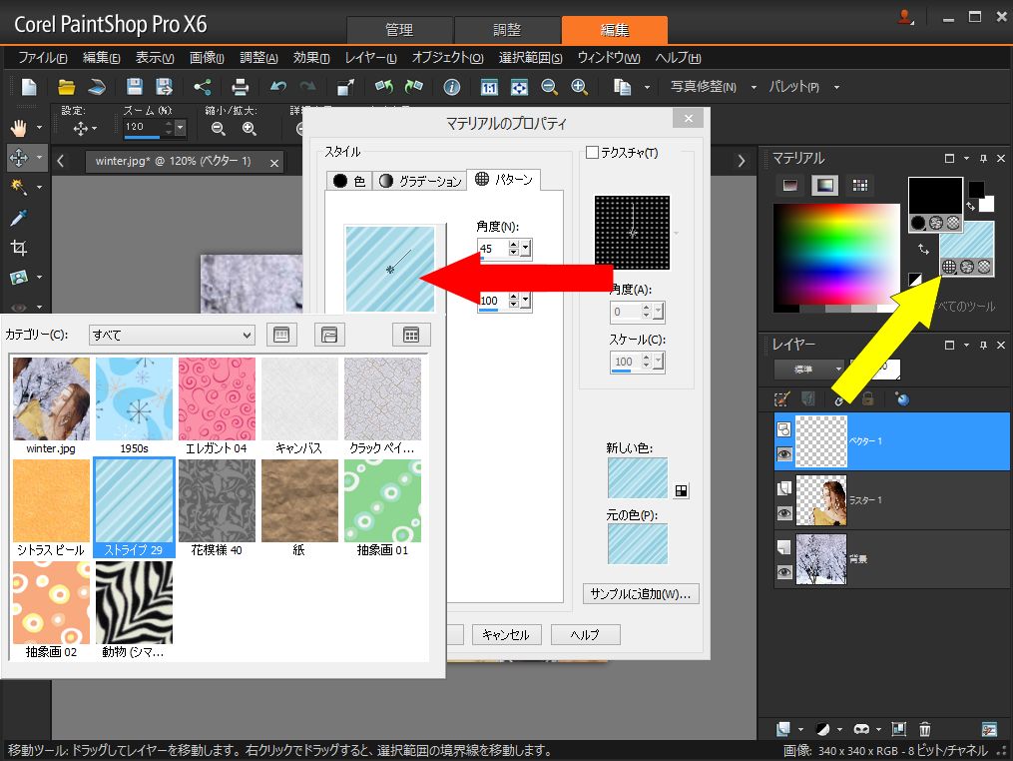Click the new layer icon in Layers panel
Screen dimensions: 1013x761
coord(783,729)
